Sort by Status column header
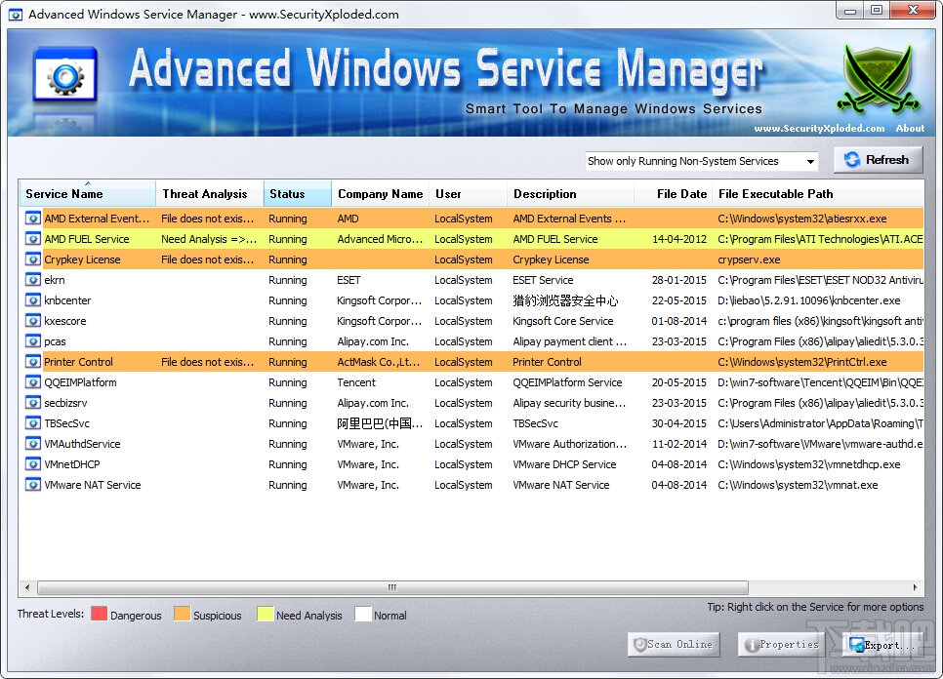The height and width of the screenshot is (679, 943). 297,193
